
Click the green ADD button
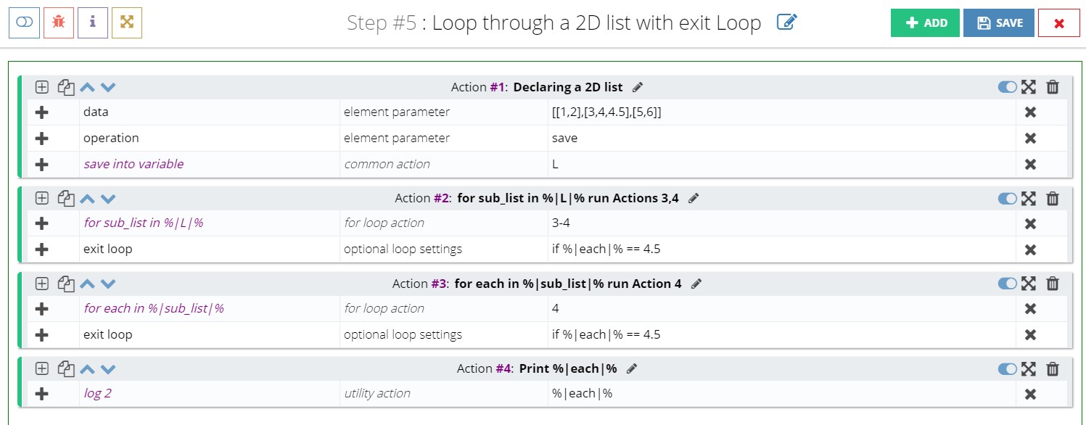pos(925,22)
